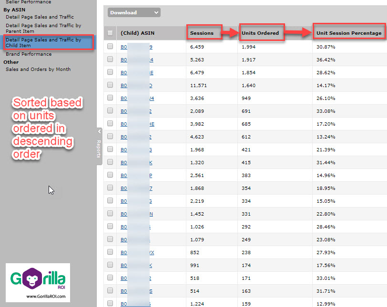Screen dimensions: 387x307
Task: Click the GorillaROI logo
Action: [37, 283]
